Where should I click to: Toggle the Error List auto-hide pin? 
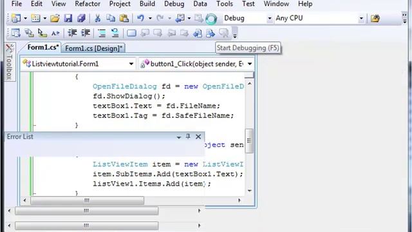pyautogui.click(x=188, y=136)
